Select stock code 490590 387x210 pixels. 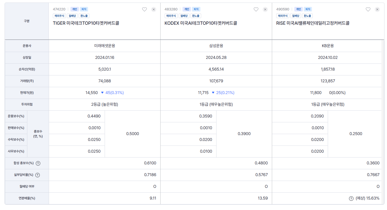283,9
